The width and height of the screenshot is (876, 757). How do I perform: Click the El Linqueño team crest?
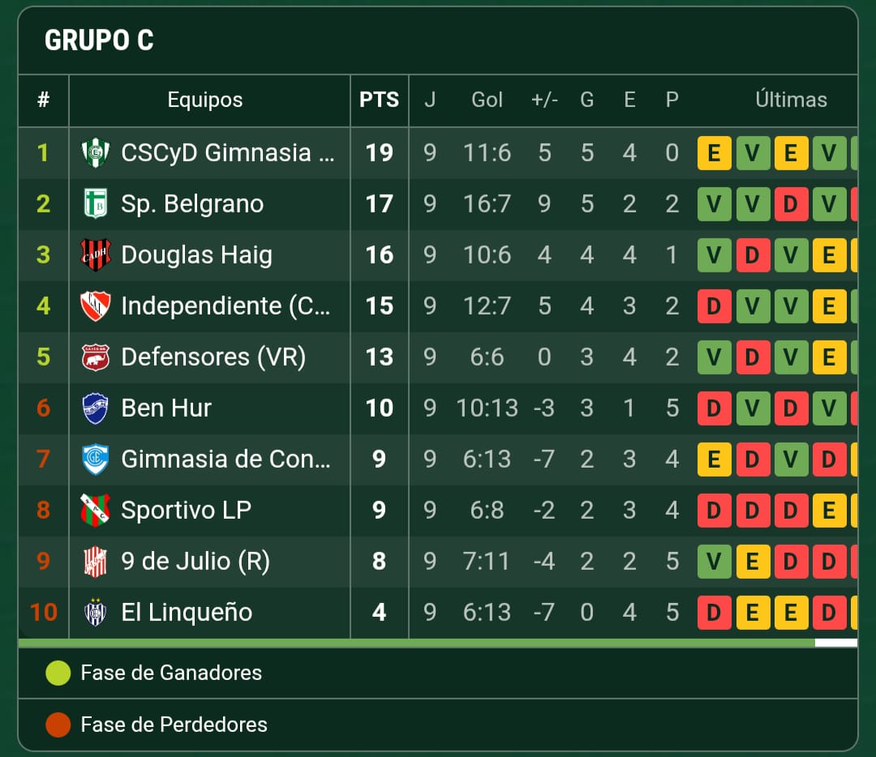tap(96, 612)
